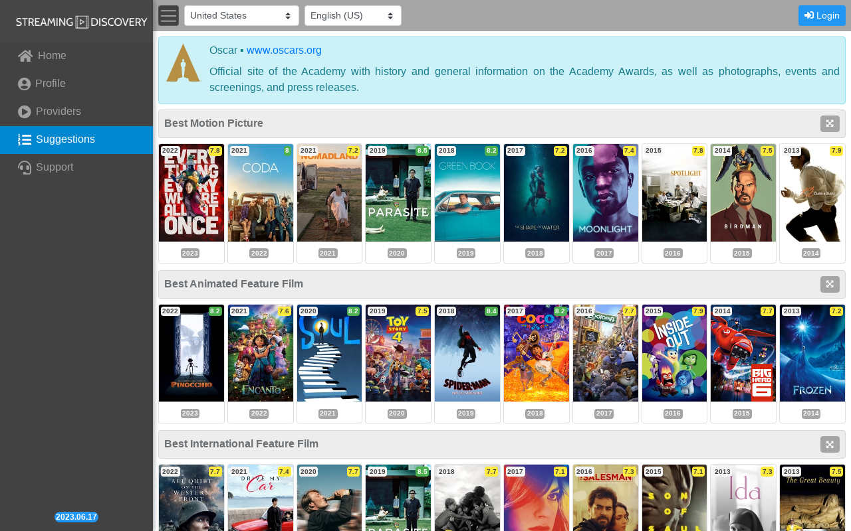Click the Streaming Discovery logo
The width and height of the screenshot is (851, 531).
(81, 22)
